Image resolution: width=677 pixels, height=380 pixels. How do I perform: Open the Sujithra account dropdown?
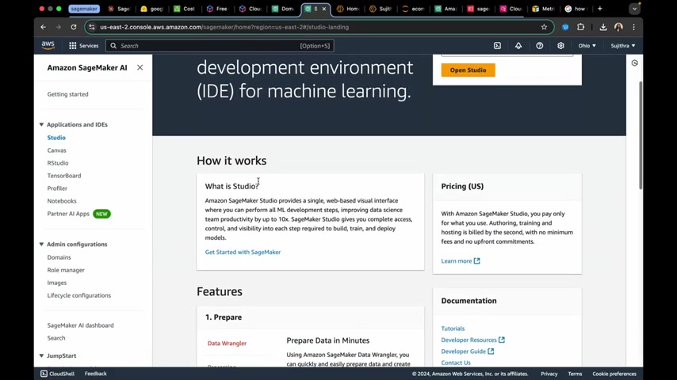point(622,45)
